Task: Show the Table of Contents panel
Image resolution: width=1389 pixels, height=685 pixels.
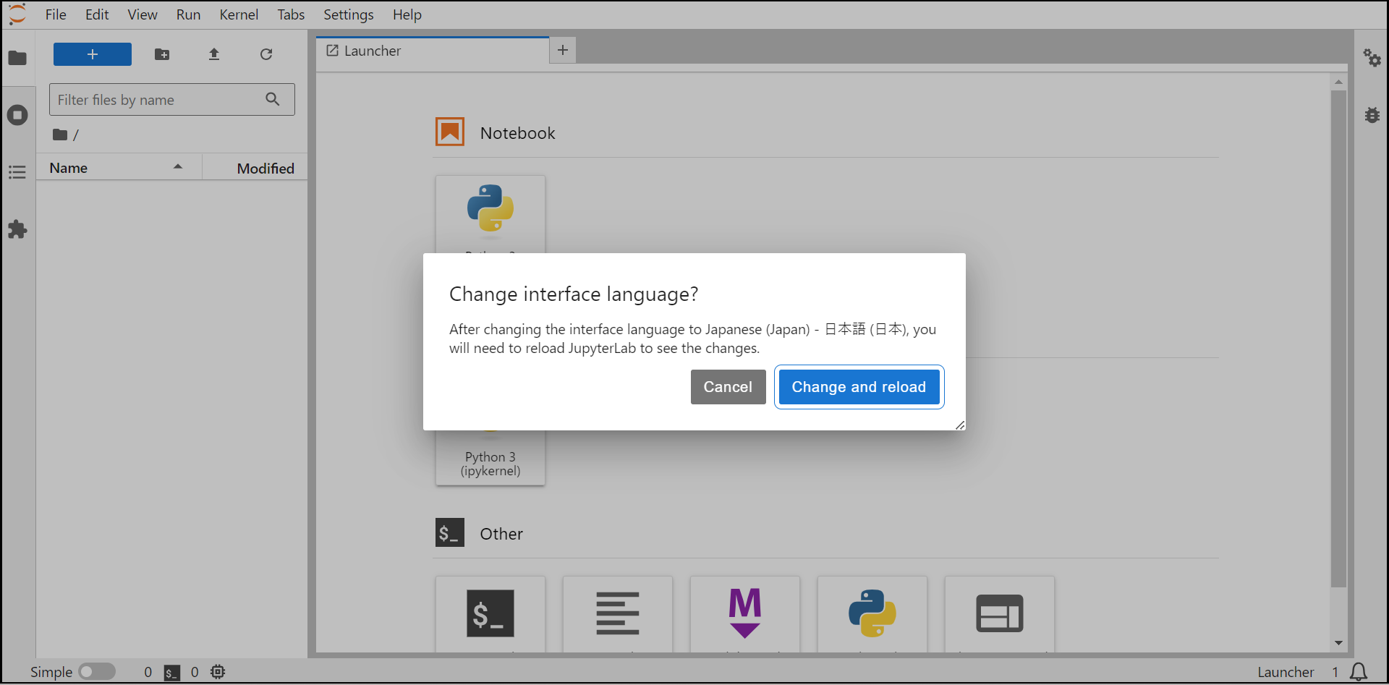Action: [17, 172]
